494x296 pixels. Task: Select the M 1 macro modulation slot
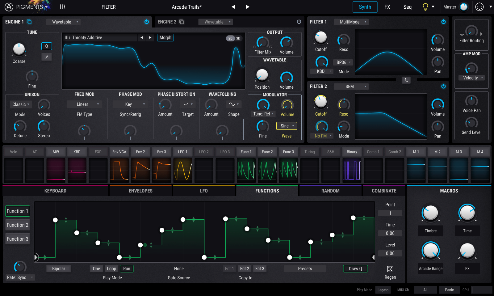coord(416,152)
